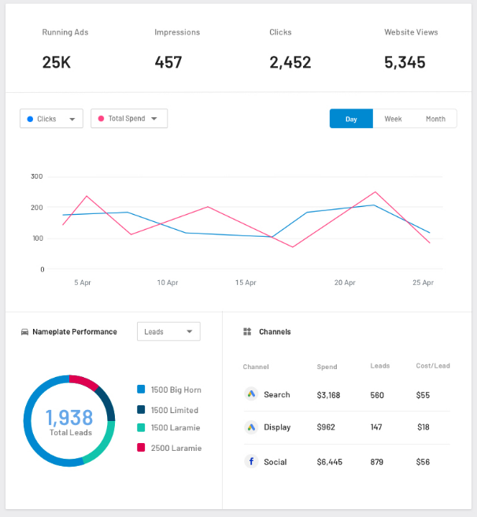
Task: Click the car icon next to Nameplate Performance
Action: (24, 332)
